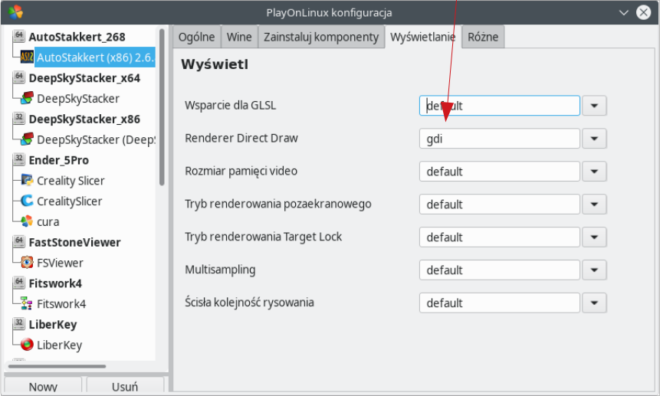Click the DeepSkyStacker_x64 drive icon

click(x=19, y=77)
